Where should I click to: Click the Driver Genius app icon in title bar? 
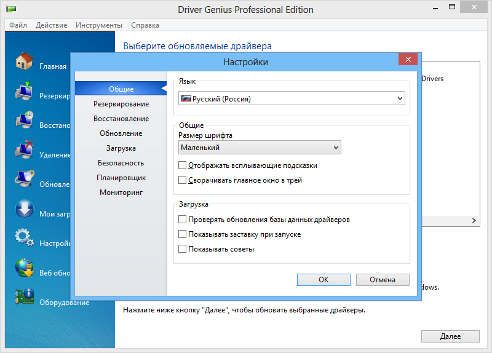point(11,9)
